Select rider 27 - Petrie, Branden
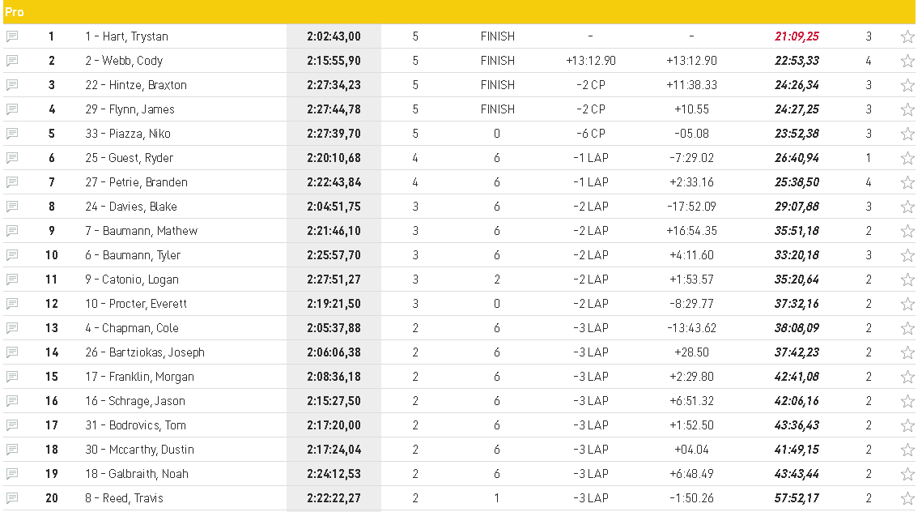The height and width of the screenshot is (512, 922). click(x=137, y=182)
